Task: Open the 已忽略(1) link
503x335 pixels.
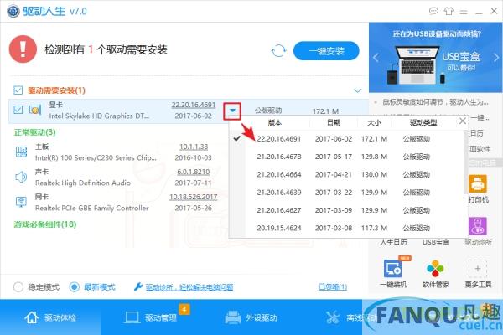Action: click(333, 287)
